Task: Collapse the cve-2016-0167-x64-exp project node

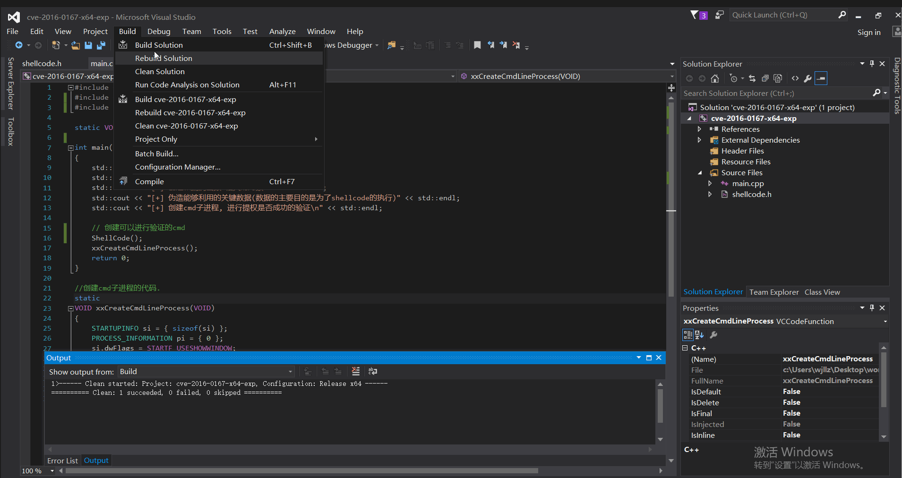Action: [689, 119]
